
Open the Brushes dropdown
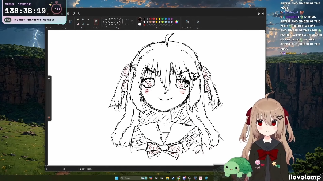point(96,22)
